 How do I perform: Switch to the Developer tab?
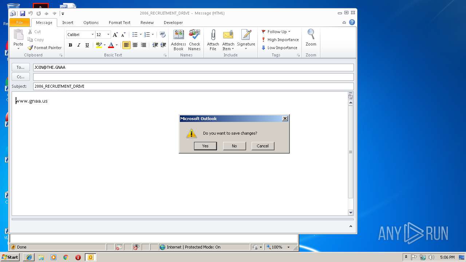(x=173, y=23)
